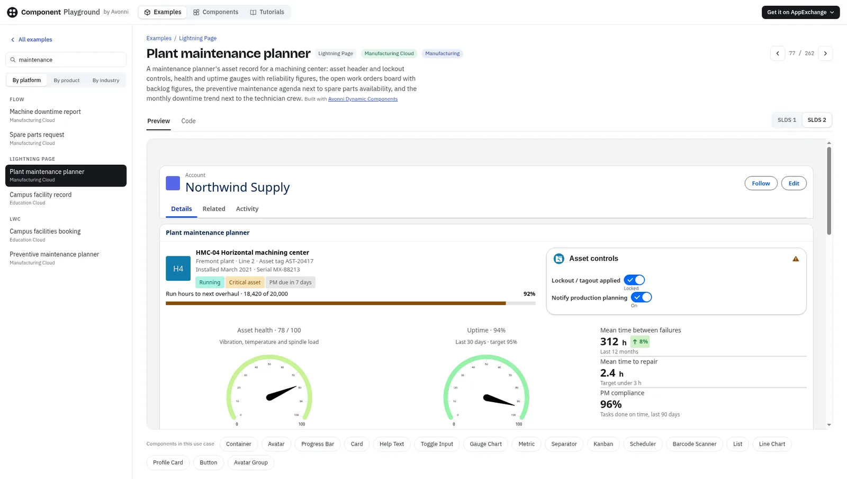Open the Tutorials top navigation tab
Image resolution: width=847 pixels, height=479 pixels.
point(267,12)
